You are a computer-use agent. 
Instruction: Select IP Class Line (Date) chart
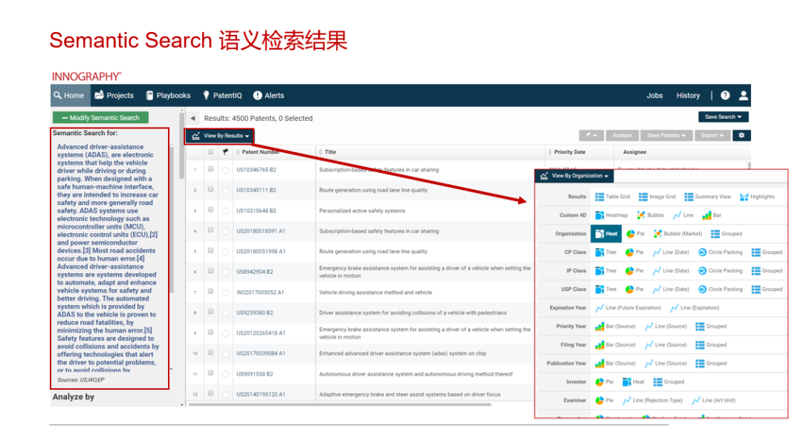pyautogui.click(x=671, y=271)
